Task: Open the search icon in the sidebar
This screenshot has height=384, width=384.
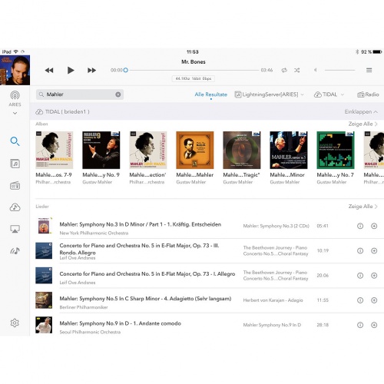Action: coord(15,141)
